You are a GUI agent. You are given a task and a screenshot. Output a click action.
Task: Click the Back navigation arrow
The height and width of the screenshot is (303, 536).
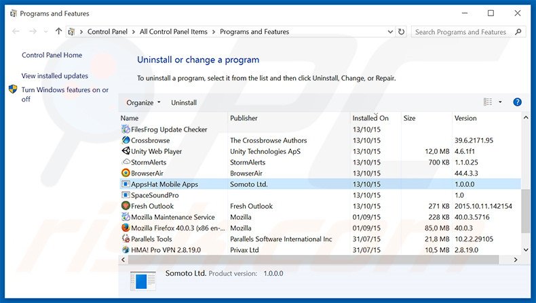(16, 31)
